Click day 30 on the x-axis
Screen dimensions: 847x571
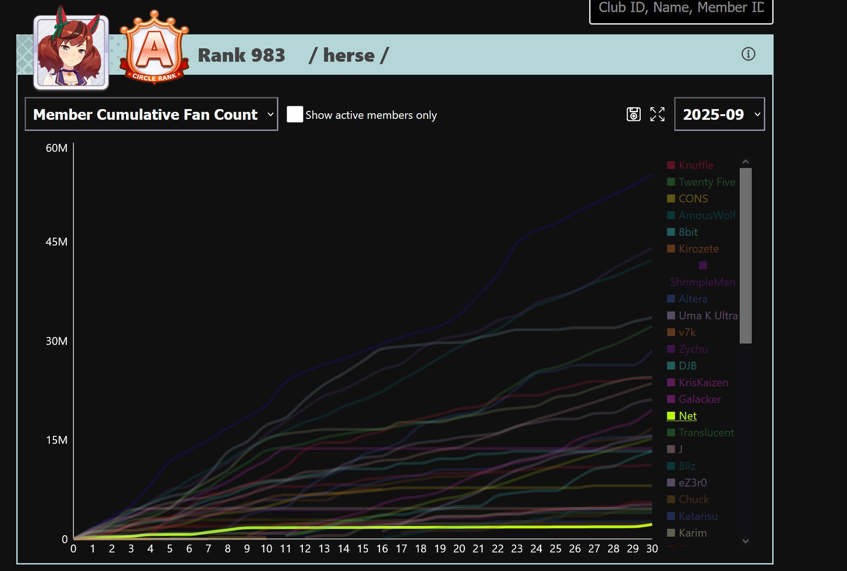(652, 549)
